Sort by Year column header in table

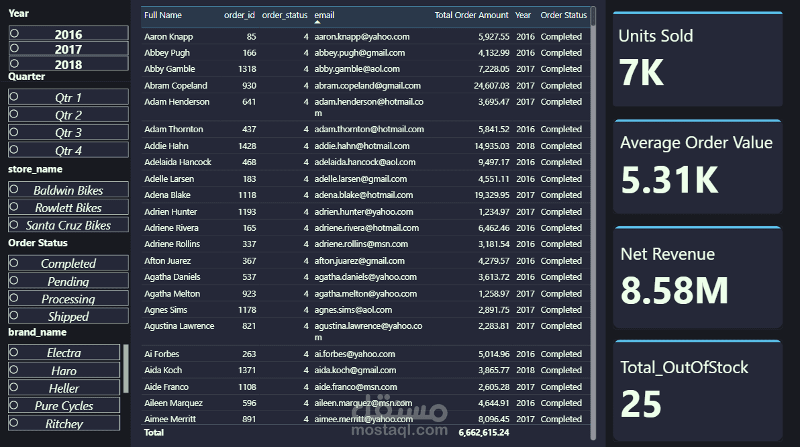click(x=523, y=15)
